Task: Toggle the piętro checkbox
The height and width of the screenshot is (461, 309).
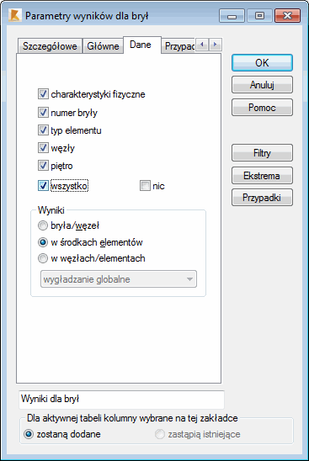Action: coord(43,165)
